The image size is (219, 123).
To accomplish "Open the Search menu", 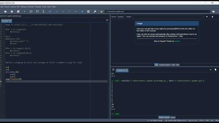I will [x=7, y=7].
